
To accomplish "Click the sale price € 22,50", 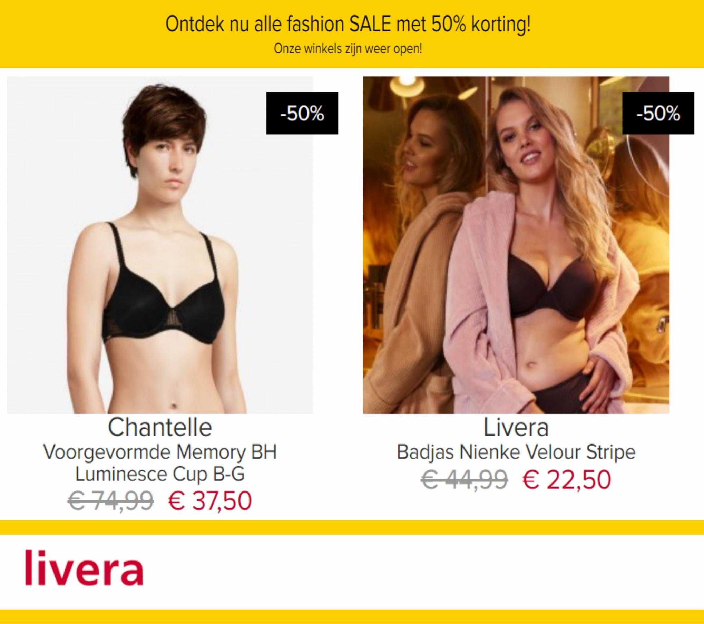I will (567, 480).
